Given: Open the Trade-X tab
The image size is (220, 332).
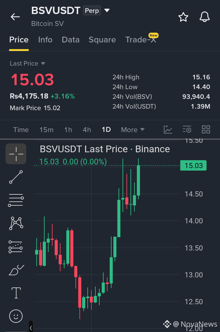Looking at the screenshot, I should 141,40.
